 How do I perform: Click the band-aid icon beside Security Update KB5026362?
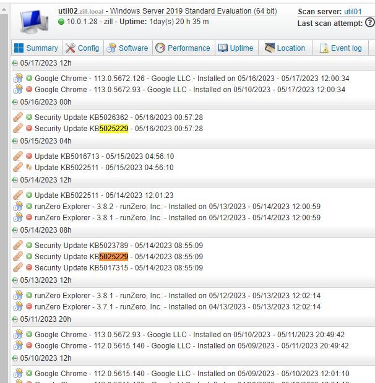[18, 118]
